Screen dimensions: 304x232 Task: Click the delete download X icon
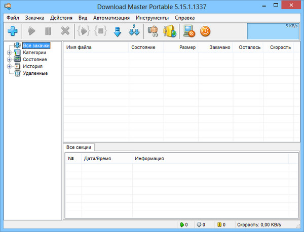tap(65, 31)
